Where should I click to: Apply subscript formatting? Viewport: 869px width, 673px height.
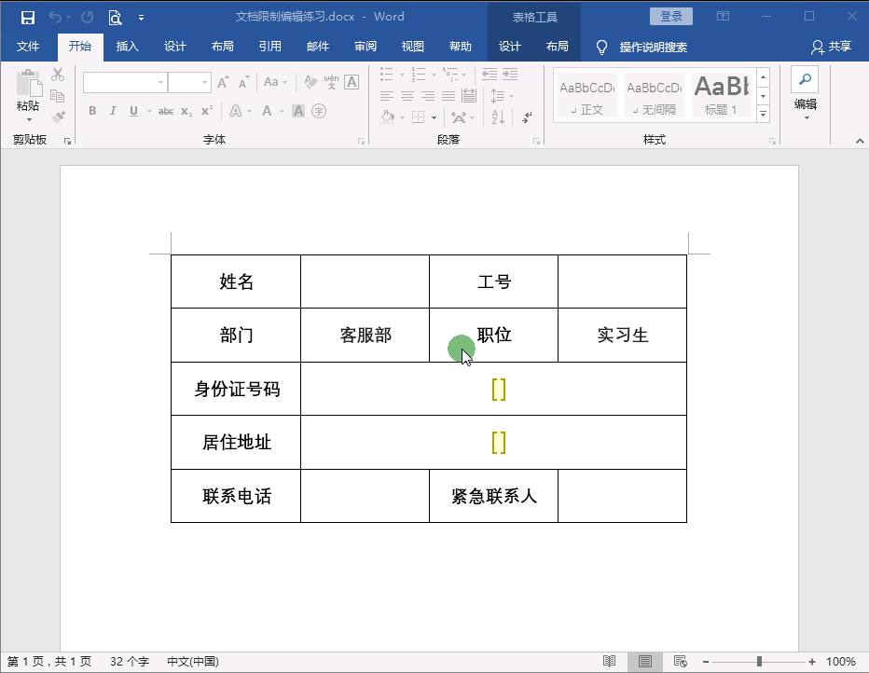point(186,110)
